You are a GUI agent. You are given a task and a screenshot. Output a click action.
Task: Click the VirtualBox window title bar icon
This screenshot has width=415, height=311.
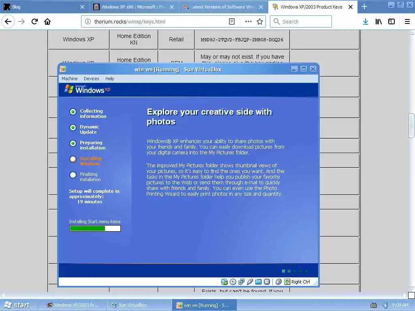tap(63, 69)
